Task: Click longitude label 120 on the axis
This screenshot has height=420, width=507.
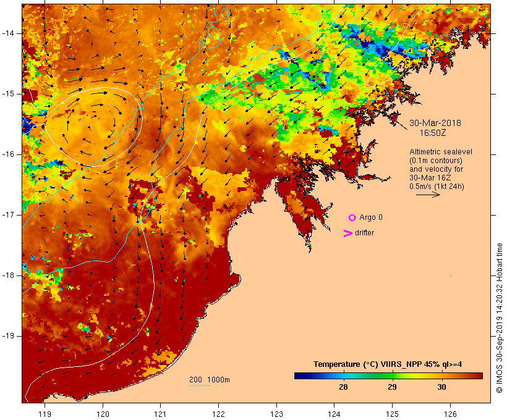Action: tap(103, 414)
